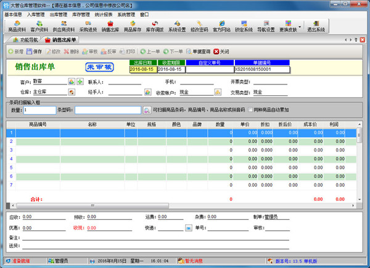
Task: Click the 单据查询 document query button
Action: tap(199, 52)
